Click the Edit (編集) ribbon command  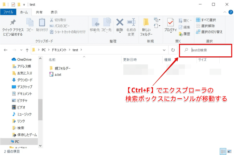point(184,27)
